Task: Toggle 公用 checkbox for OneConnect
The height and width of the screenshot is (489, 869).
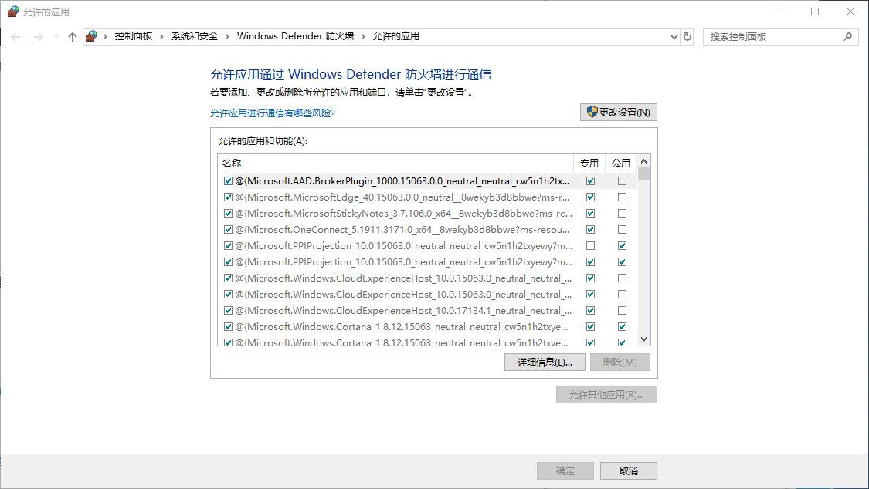Action: click(622, 229)
